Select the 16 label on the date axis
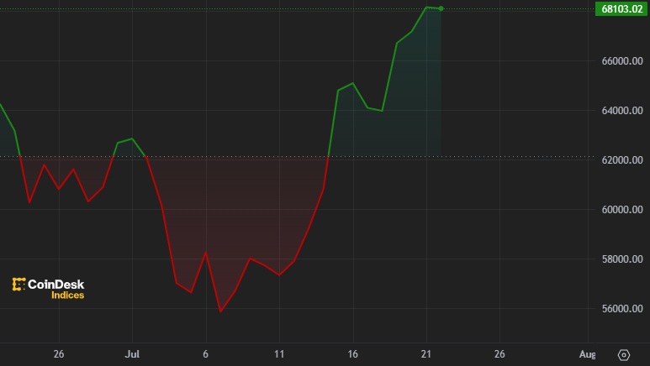Viewport: 650px width, 366px height. pos(353,354)
